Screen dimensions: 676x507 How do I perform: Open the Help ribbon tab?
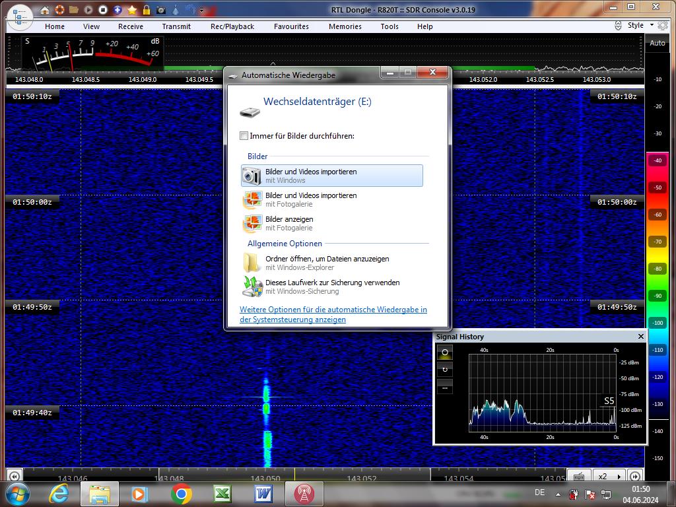coord(424,26)
